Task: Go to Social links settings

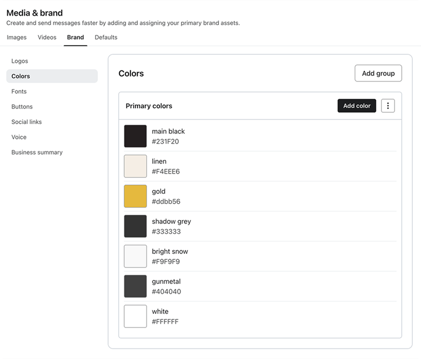Action: coord(27,122)
